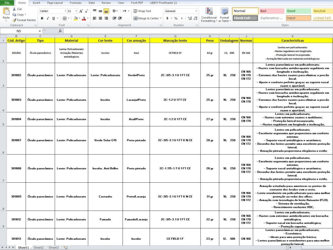The height and width of the screenshot is (250, 333).
Task: Apply the Fill Color bucket
Action: 76,18
